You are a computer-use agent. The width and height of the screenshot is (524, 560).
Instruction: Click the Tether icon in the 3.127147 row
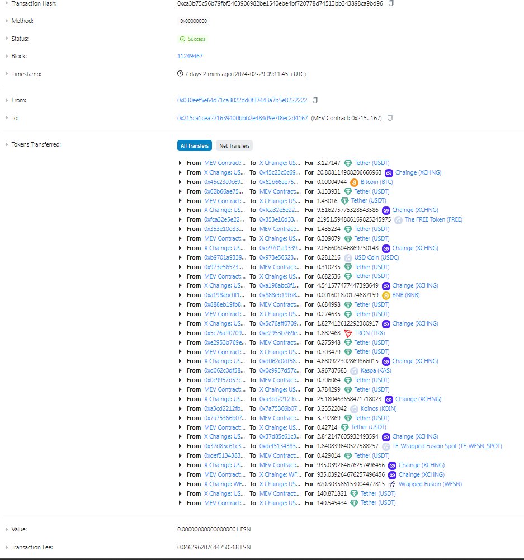(348, 163)
